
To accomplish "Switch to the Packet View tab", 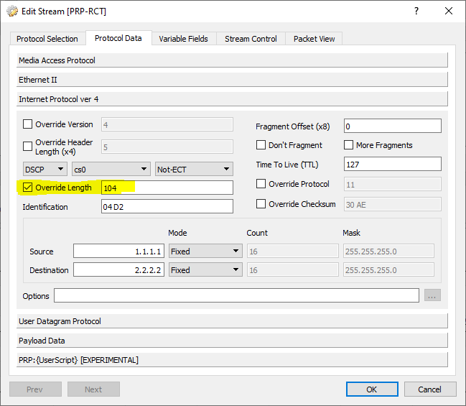I will tap(314, 39).
